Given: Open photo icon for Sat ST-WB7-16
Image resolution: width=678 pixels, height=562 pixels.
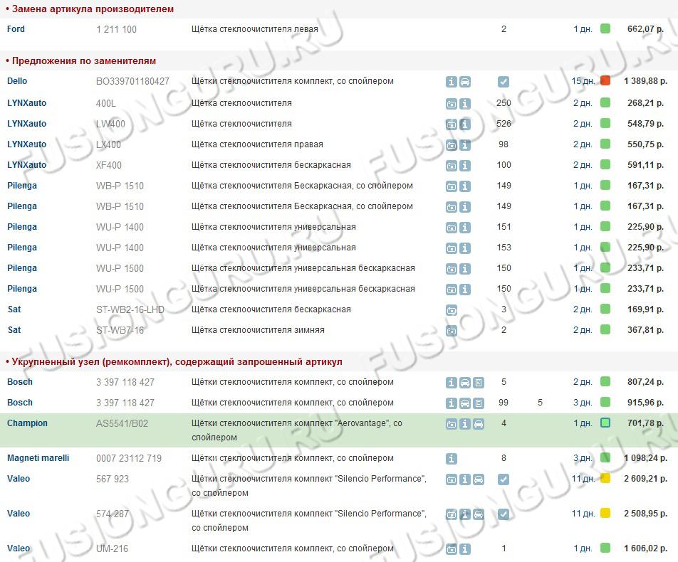Looking at the screenshot, I should pyautogui.click(x=451, y=331).
